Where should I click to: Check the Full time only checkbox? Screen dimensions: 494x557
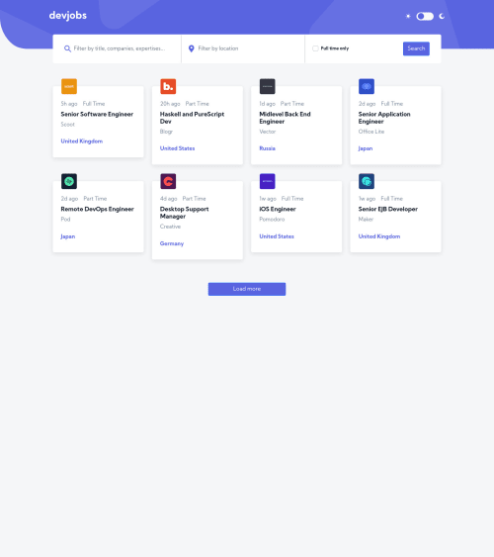(315, 48)
